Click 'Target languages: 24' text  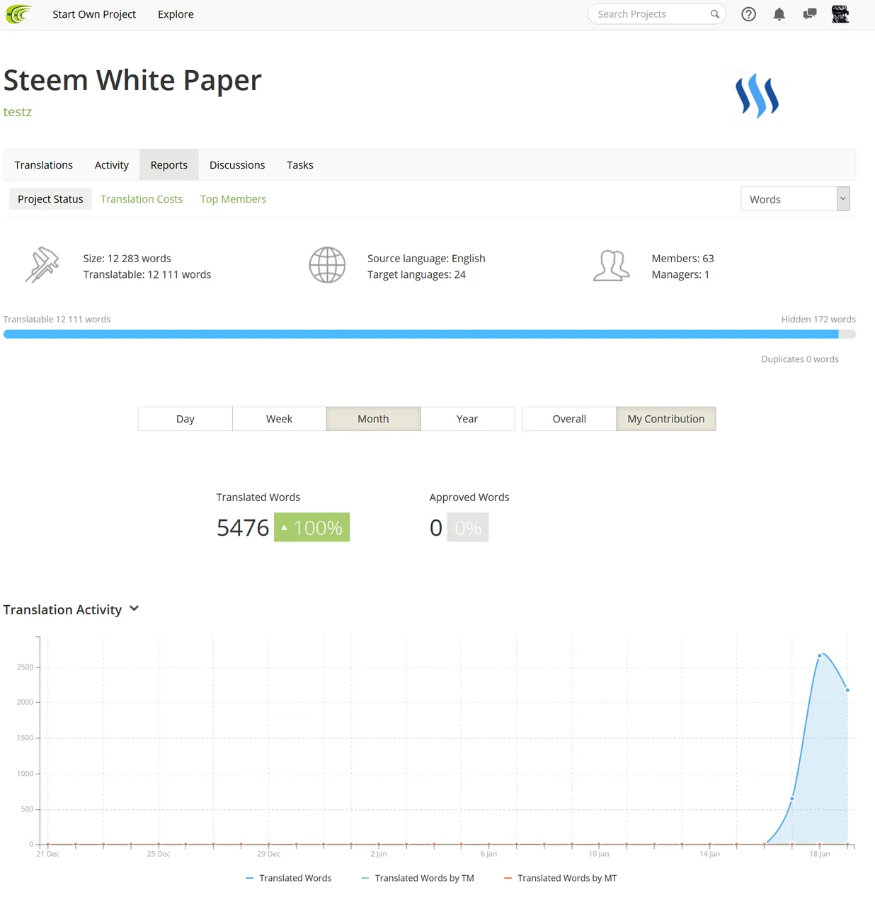pyautogui.click(x=416, y=275)
